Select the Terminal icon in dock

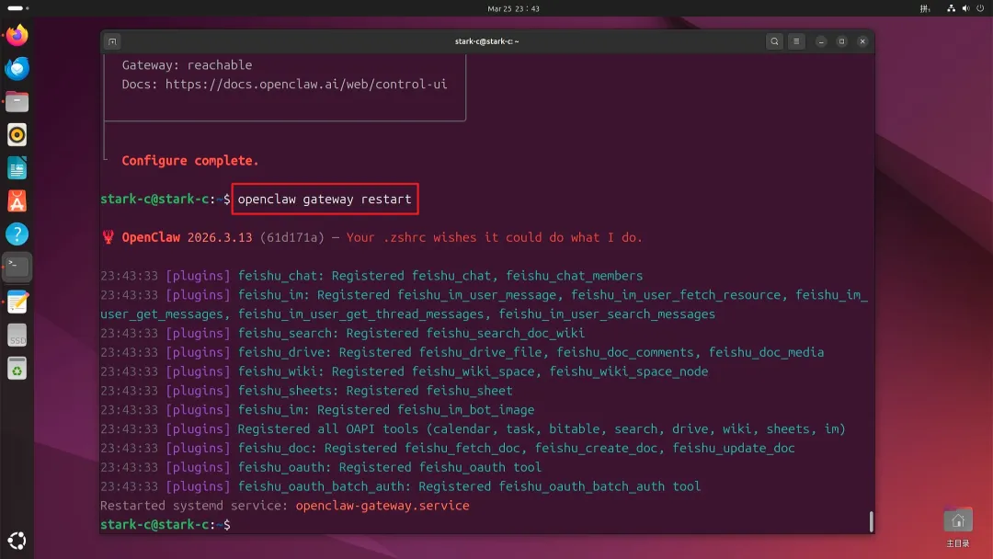pyautogui.click(x=17, y=268)
